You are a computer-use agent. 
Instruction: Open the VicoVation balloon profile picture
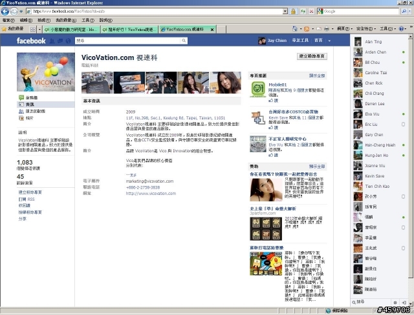[46, 72]
